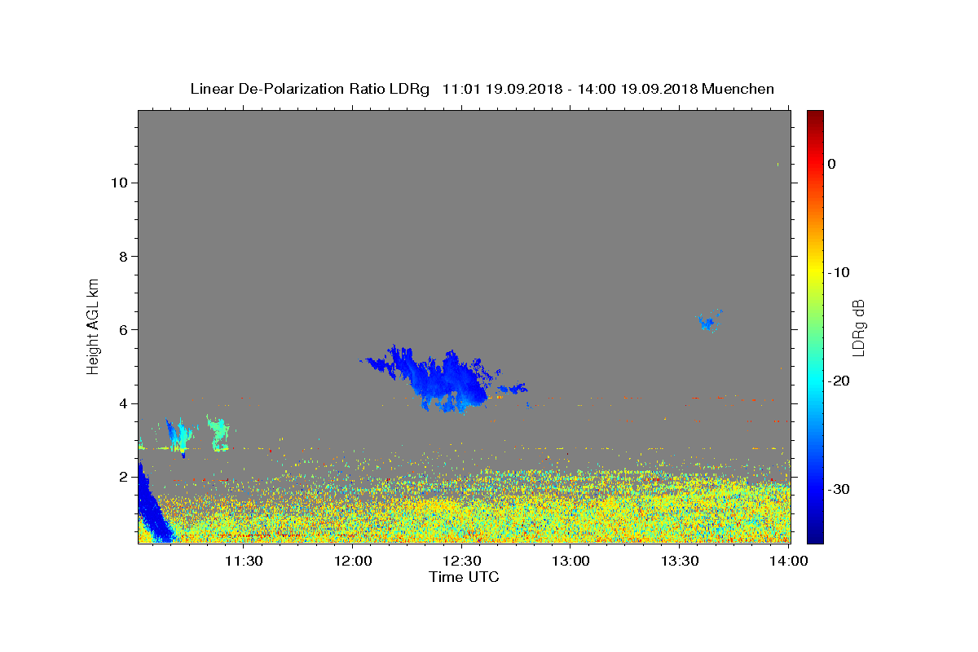
Task: Click the height tick label 4
Action: tap(123, 403)
